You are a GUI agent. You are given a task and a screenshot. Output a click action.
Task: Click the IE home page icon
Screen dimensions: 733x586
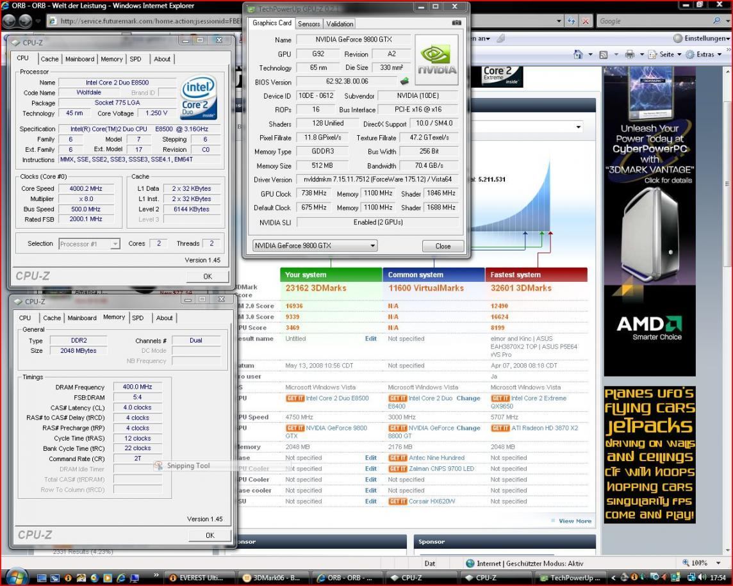tap(579, 54)
